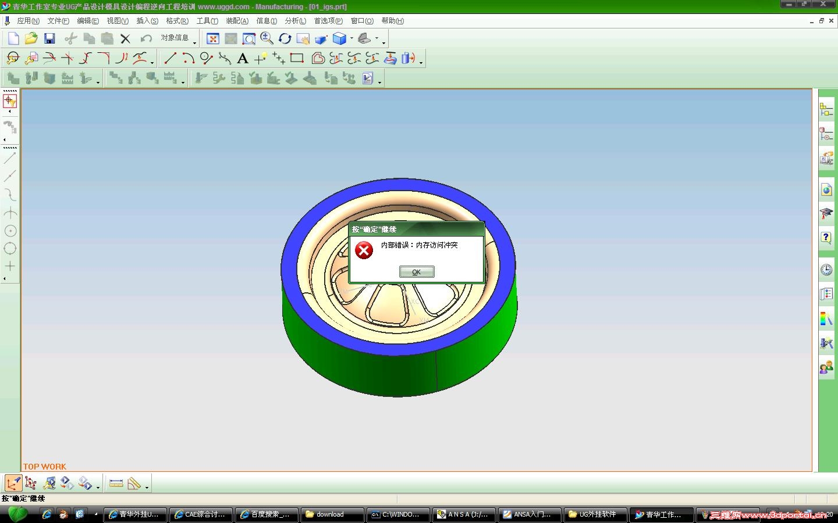Switch to the C:\WINDO... command prompt taskbar button
The width and height of the screenshot is (838, 523).
click(399, 514)
